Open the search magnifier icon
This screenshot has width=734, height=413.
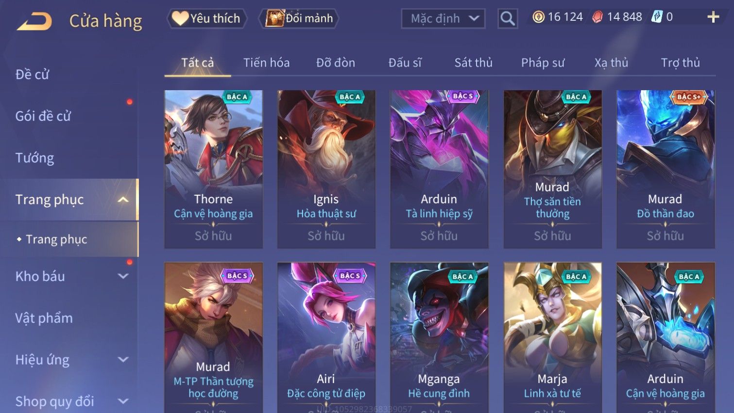508,19
